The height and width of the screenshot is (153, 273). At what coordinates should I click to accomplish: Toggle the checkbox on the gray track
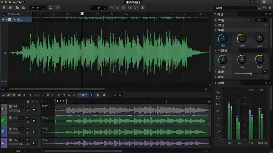click(x=3, y=109)
